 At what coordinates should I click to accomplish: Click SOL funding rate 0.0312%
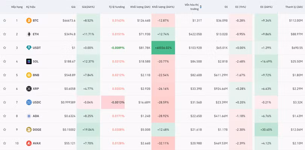[118, 61]
